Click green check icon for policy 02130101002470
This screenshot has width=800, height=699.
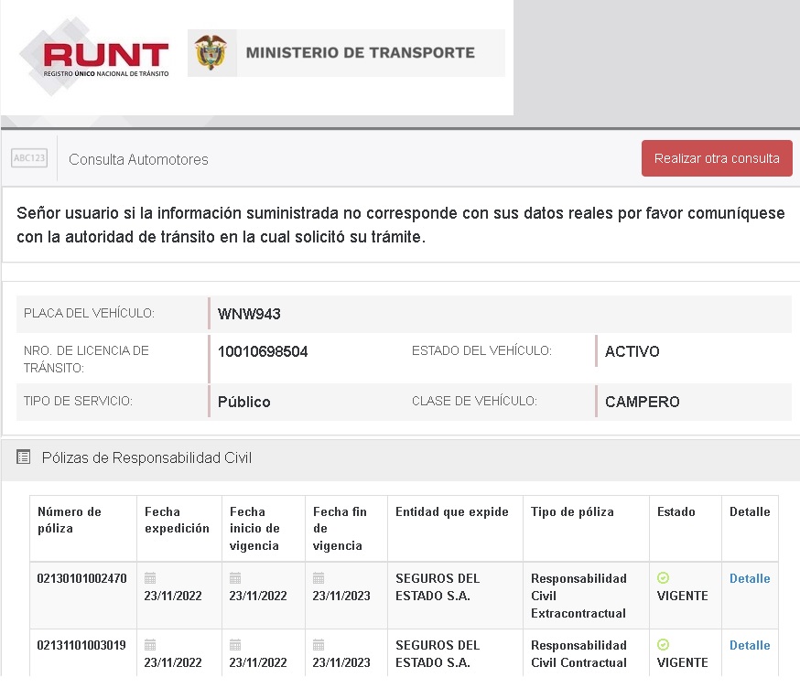pyautogui.click(x=663, y=578)
